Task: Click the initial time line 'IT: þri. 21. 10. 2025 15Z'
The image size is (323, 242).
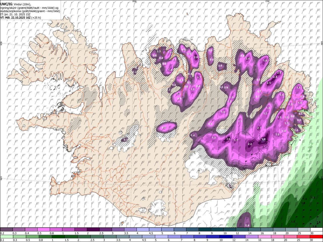Action: (15, 14)
